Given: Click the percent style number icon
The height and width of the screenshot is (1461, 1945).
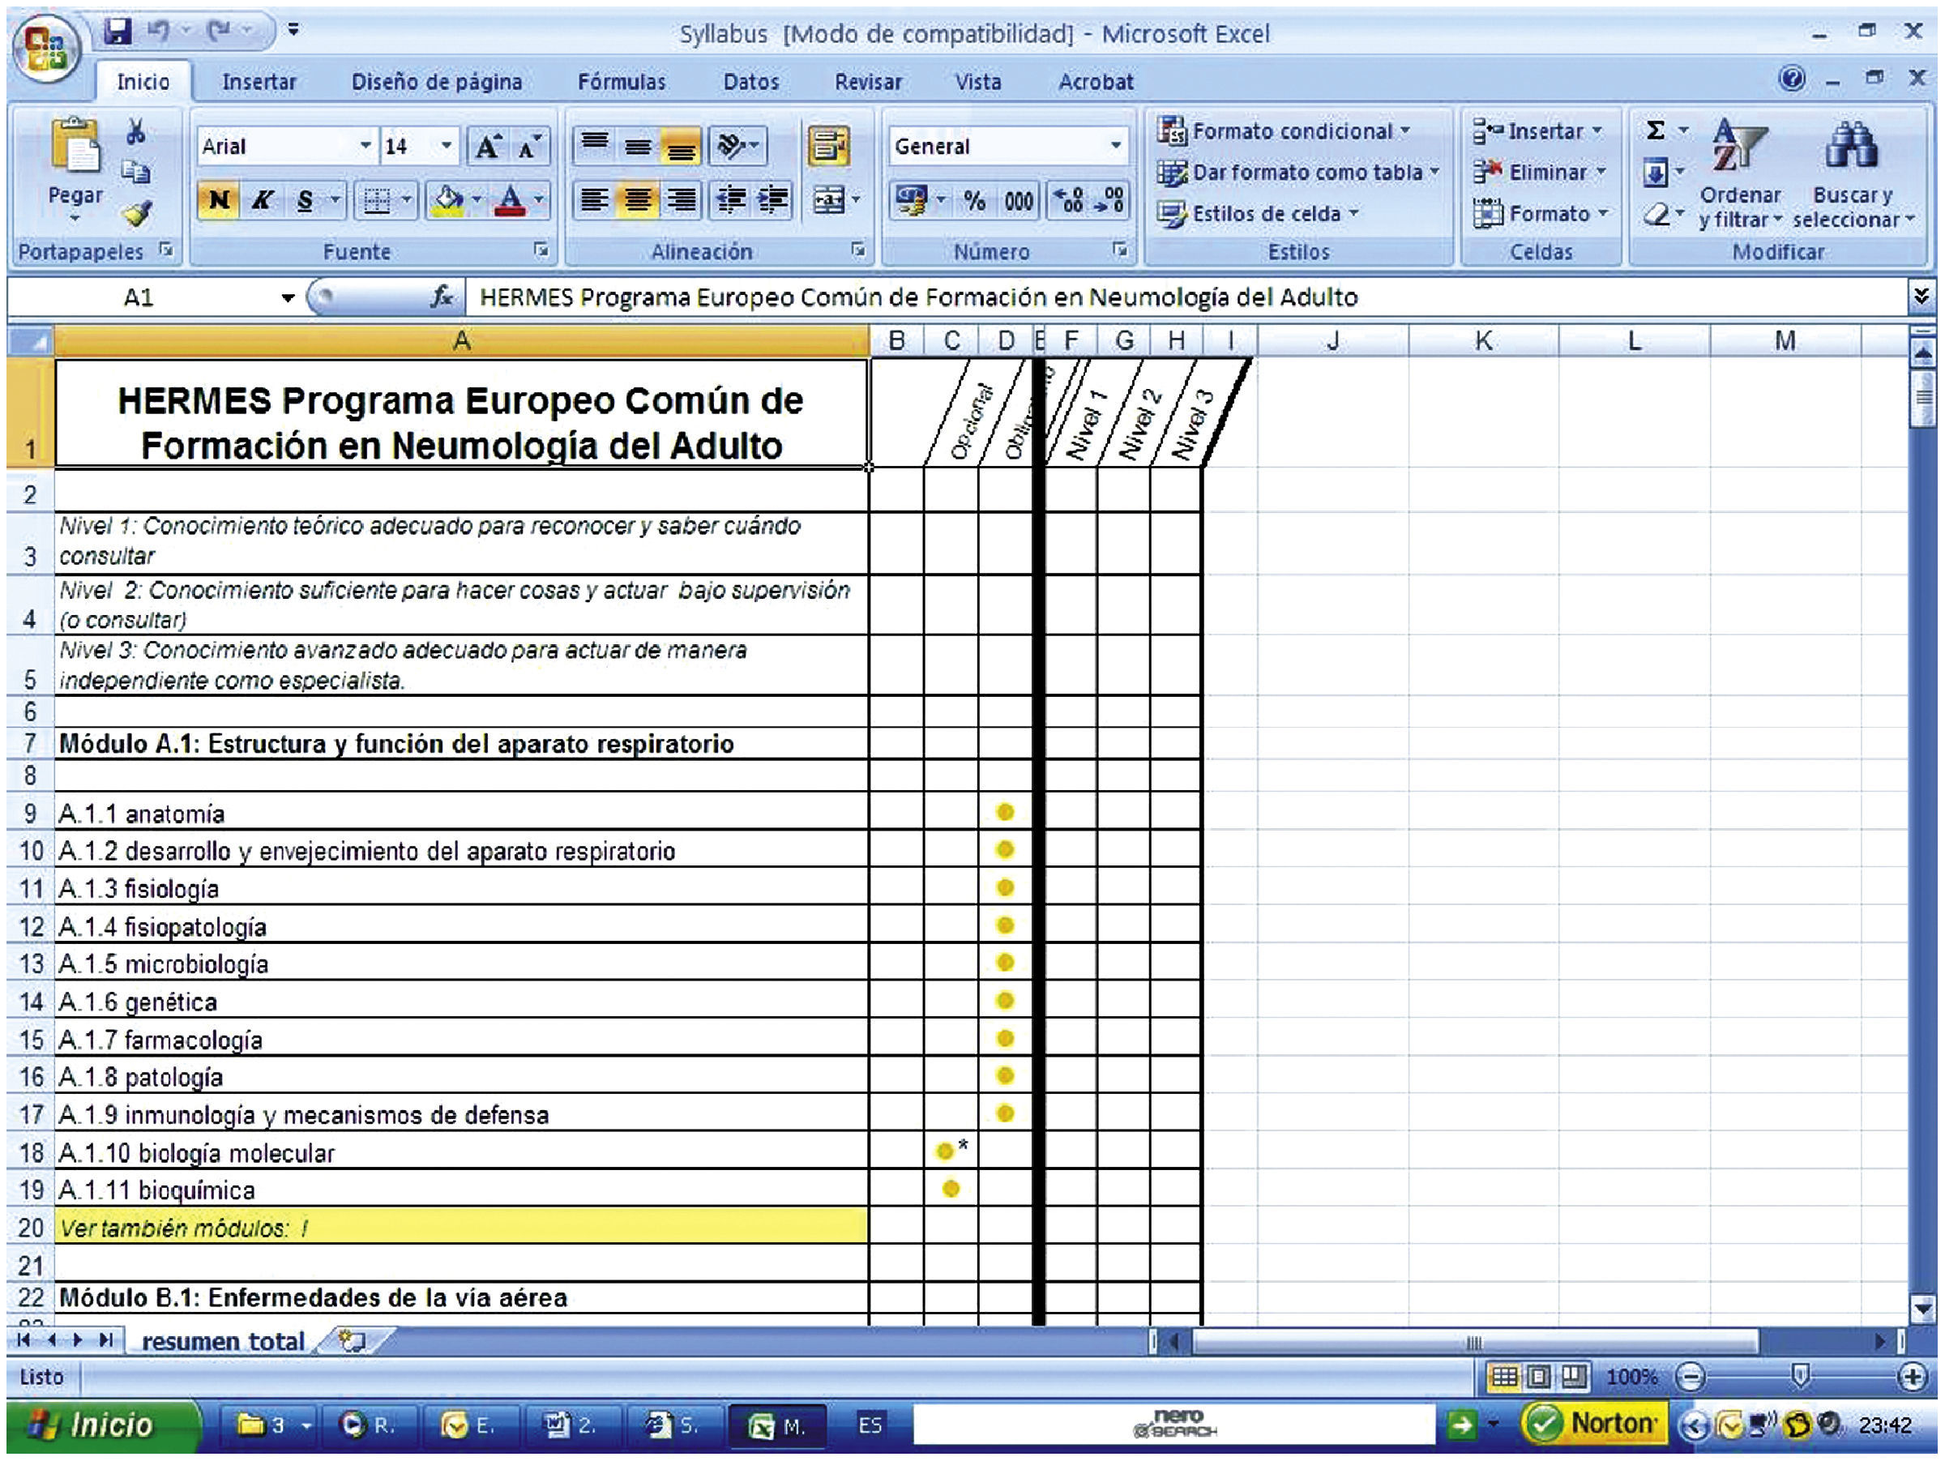Looking at the screenshot, I should [974, 201].
